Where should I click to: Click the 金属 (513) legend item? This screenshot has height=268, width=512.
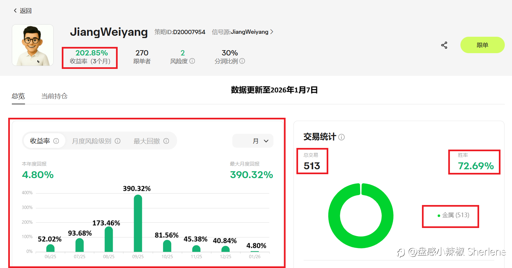click(x=453, y=215)
